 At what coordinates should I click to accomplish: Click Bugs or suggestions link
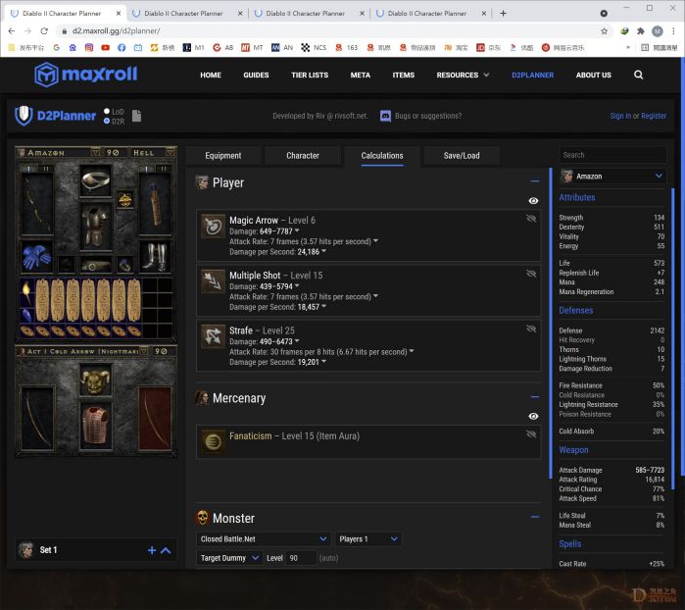tap(428, 116)
